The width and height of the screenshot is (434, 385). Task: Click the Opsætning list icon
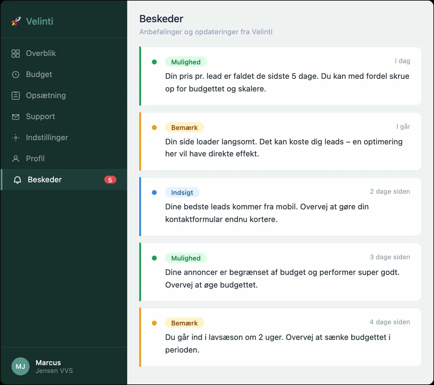click(16, 96)
